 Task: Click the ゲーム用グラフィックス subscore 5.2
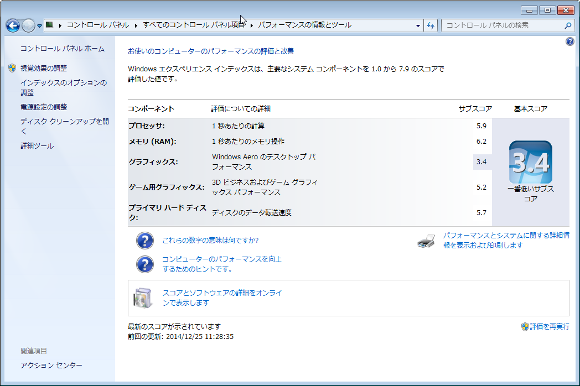click(481, 187)
